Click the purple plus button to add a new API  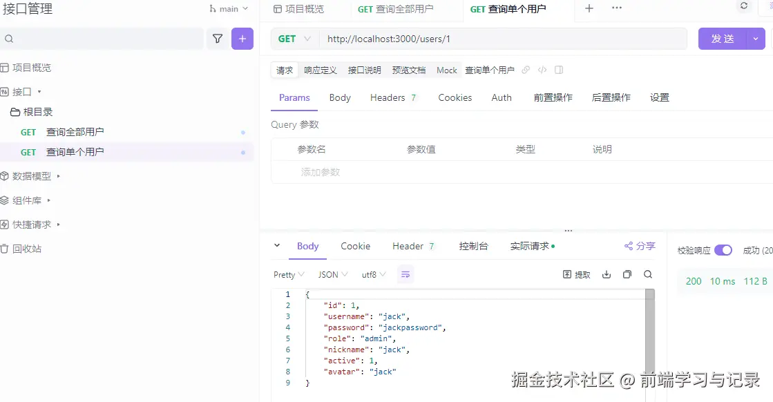(x=242, y=39)
